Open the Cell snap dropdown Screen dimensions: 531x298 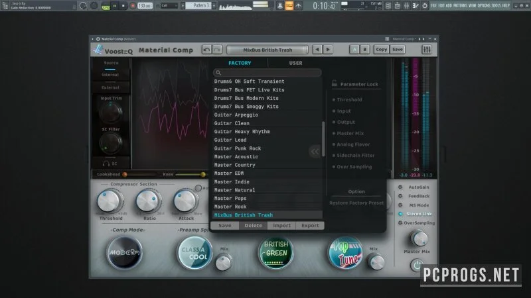169,6
